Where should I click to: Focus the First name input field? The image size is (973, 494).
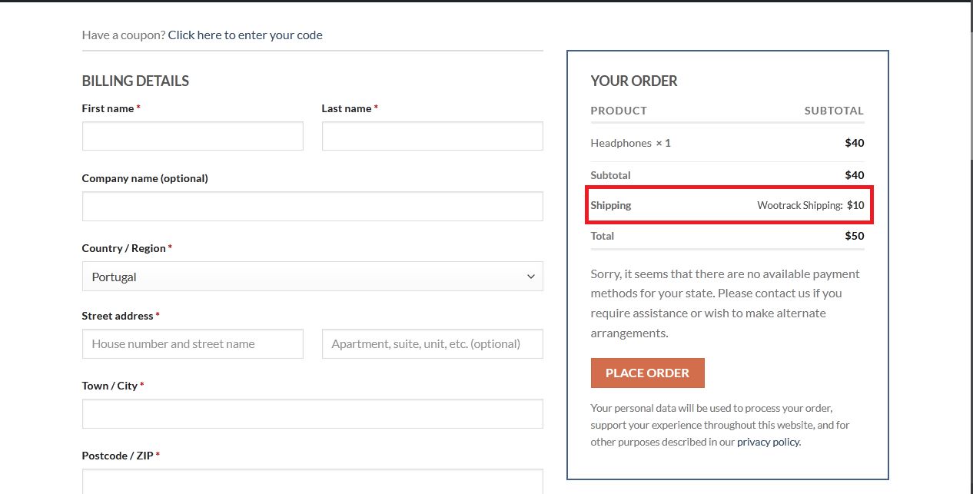point(192,137)
